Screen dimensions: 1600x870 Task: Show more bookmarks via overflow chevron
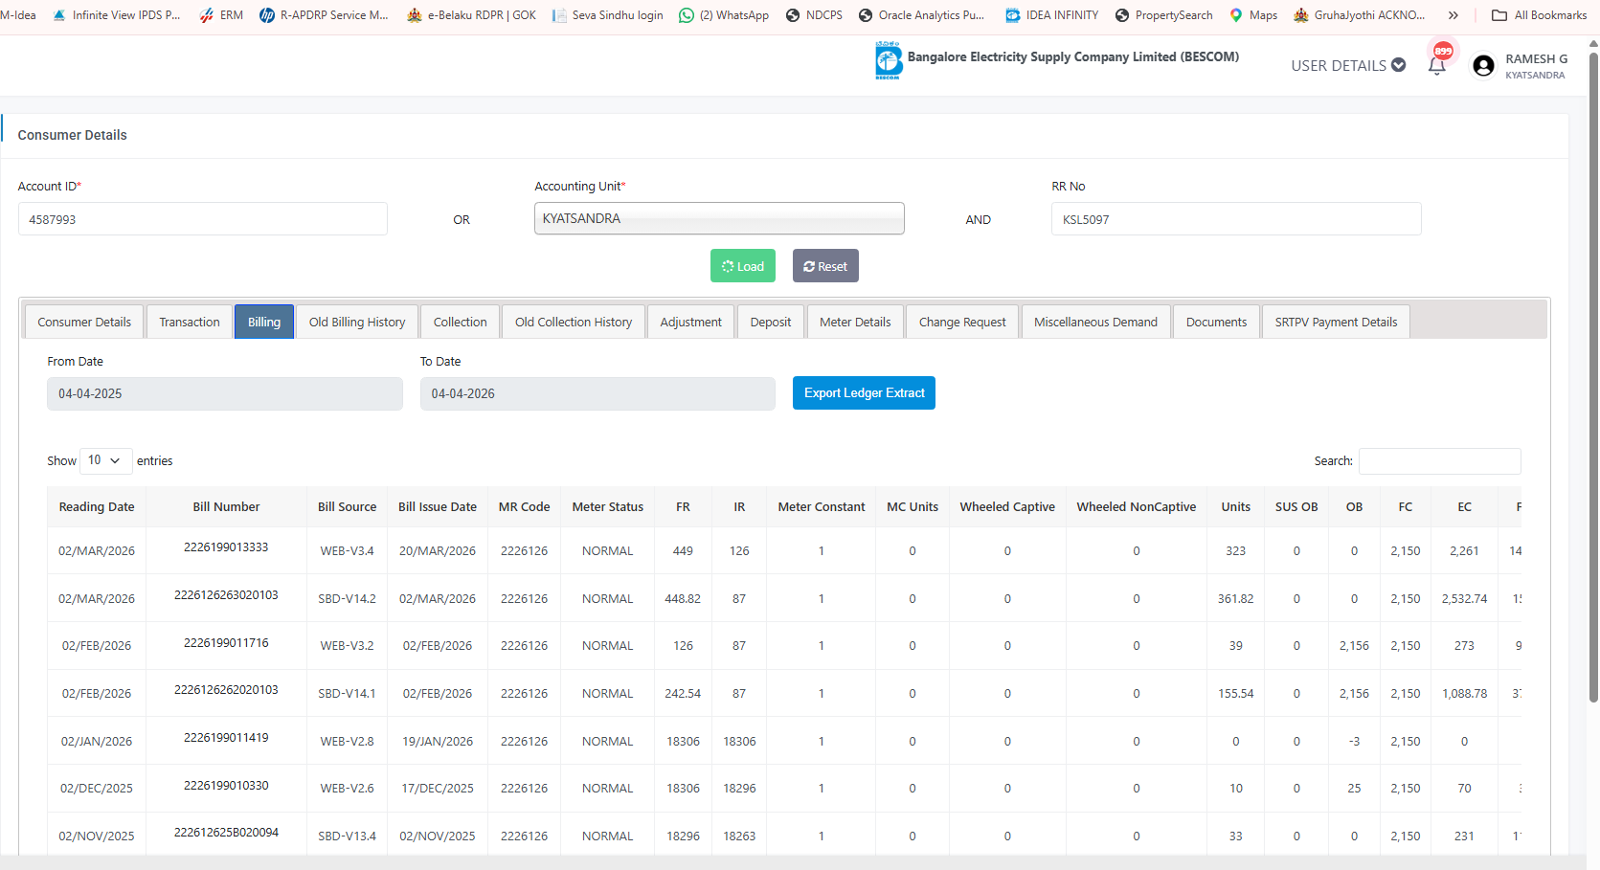tap(1453, 15)
